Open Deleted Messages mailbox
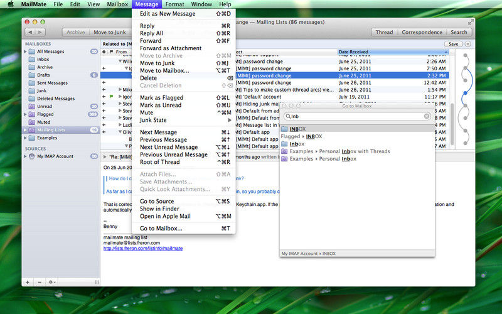Image resolution: width=502 pixels, height=314 pixels. [55, 99]
